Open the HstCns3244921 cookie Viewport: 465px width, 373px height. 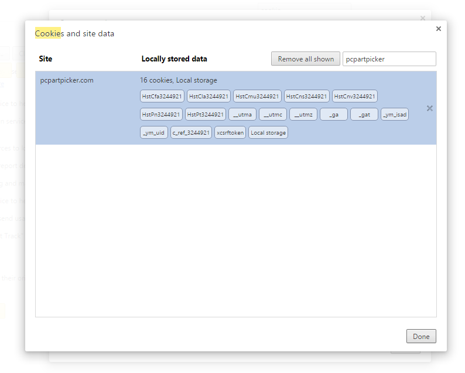(307, 96)
